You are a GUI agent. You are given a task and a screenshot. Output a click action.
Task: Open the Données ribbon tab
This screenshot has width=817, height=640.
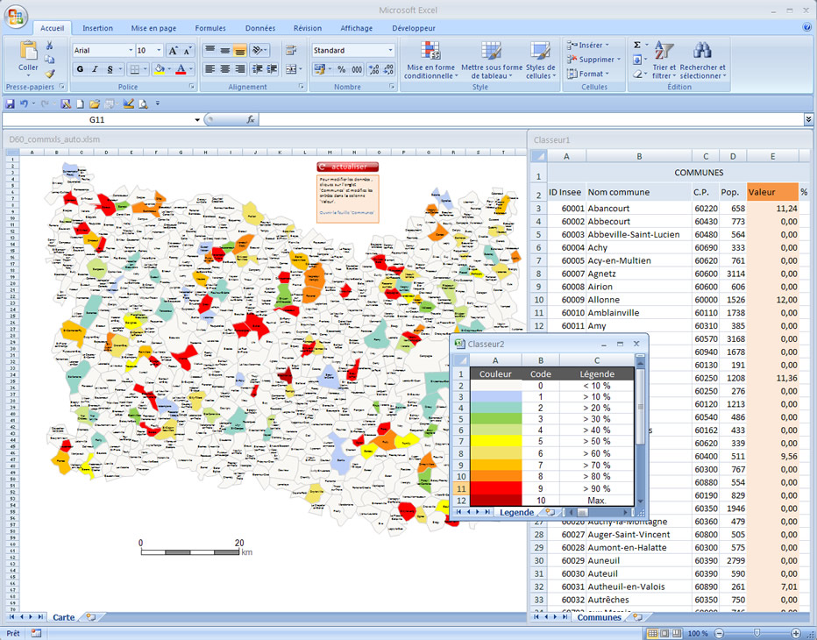[x=260, y=28]
